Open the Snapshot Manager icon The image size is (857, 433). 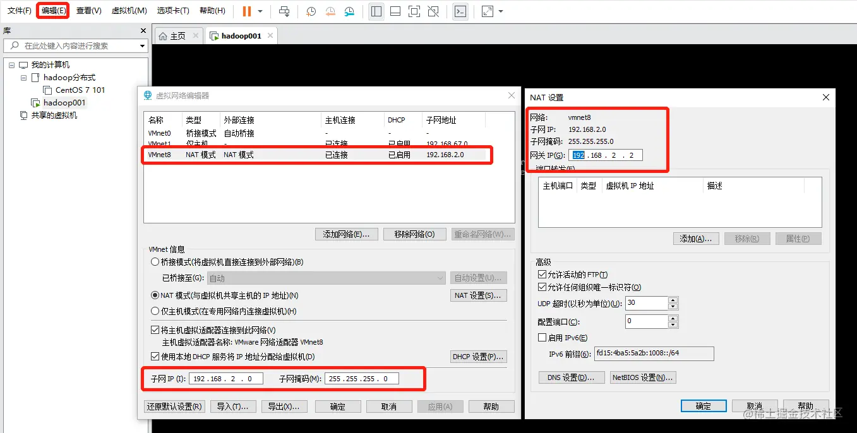pyautogui.click(x=350, y=11)
